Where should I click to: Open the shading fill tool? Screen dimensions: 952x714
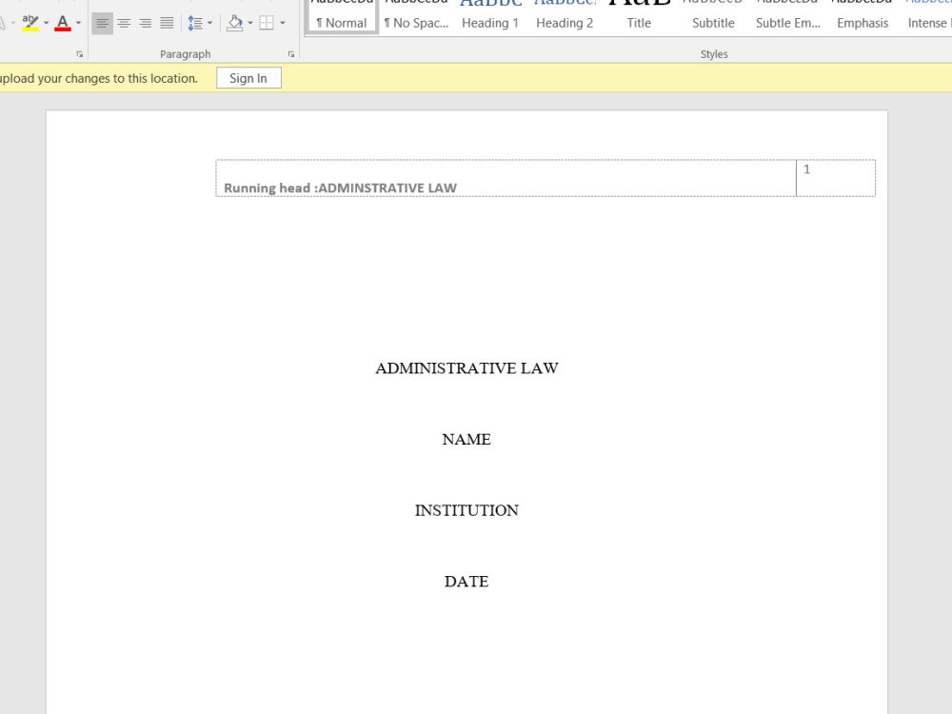[x=235, y=22]
